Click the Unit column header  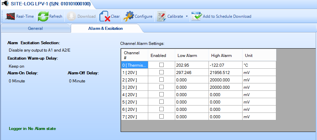point(249,55)
